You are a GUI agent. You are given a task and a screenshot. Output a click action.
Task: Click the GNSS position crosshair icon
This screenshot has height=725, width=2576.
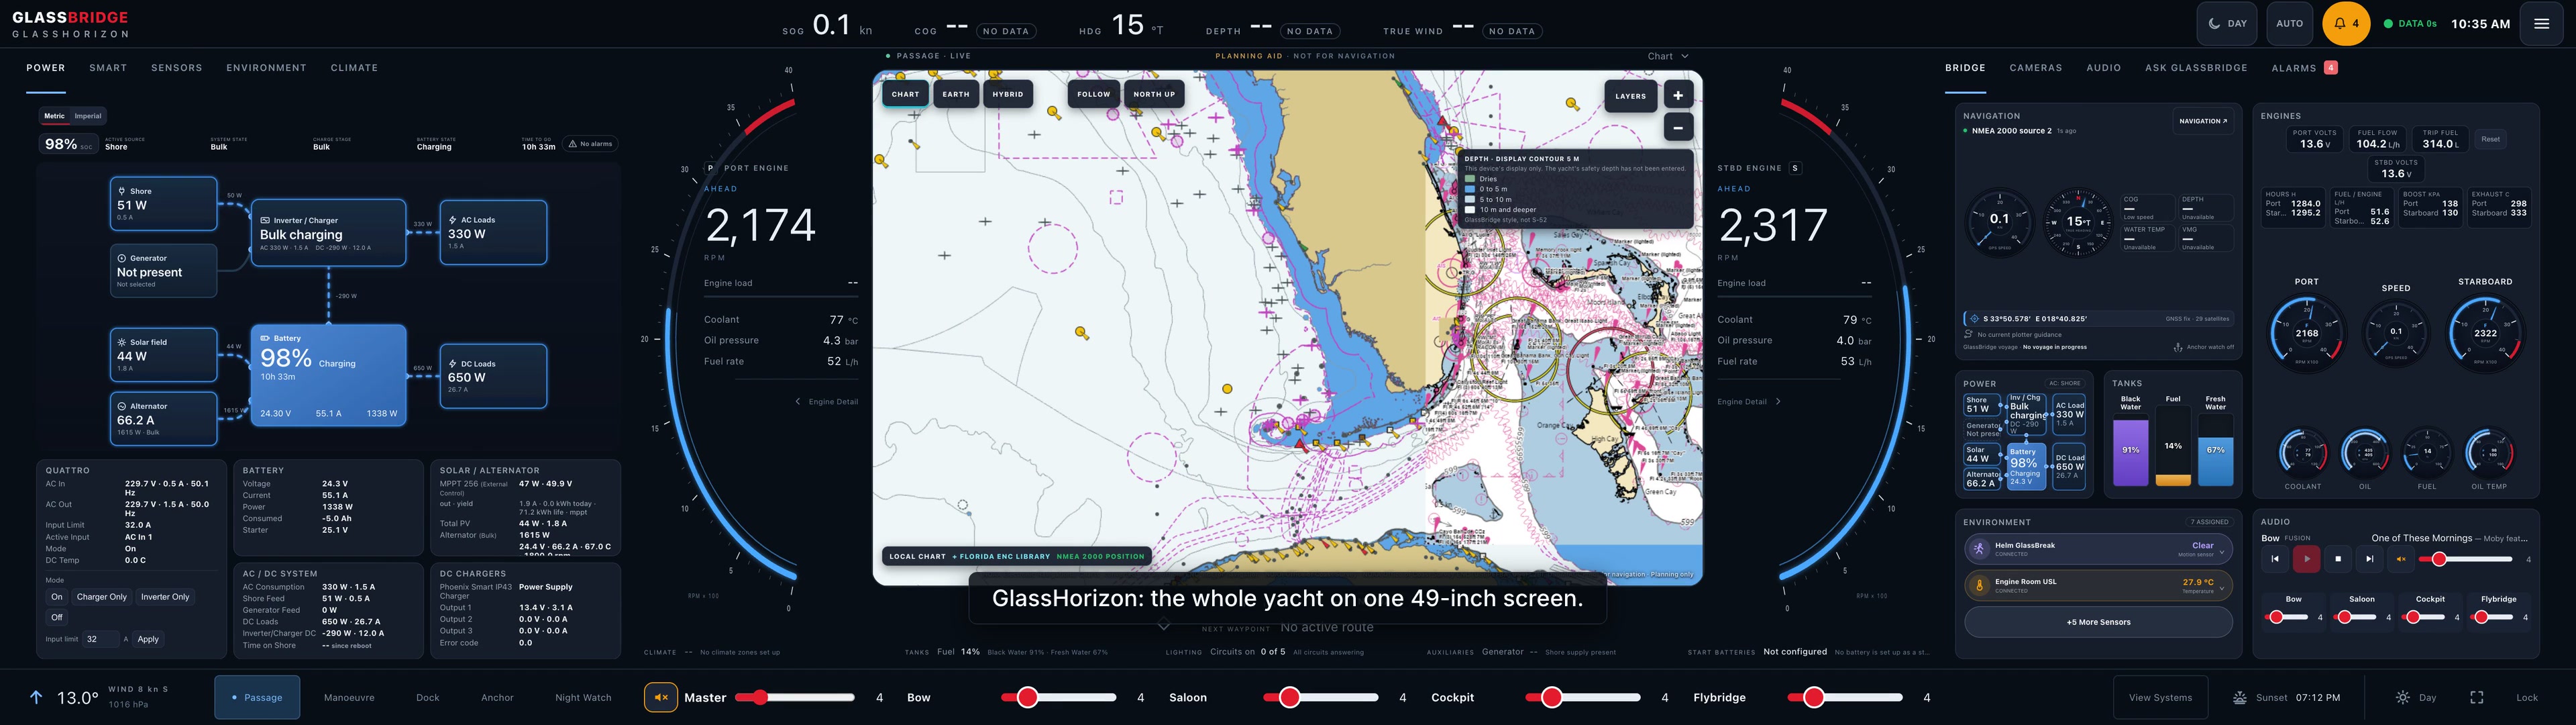click(x=1974, y=318)
